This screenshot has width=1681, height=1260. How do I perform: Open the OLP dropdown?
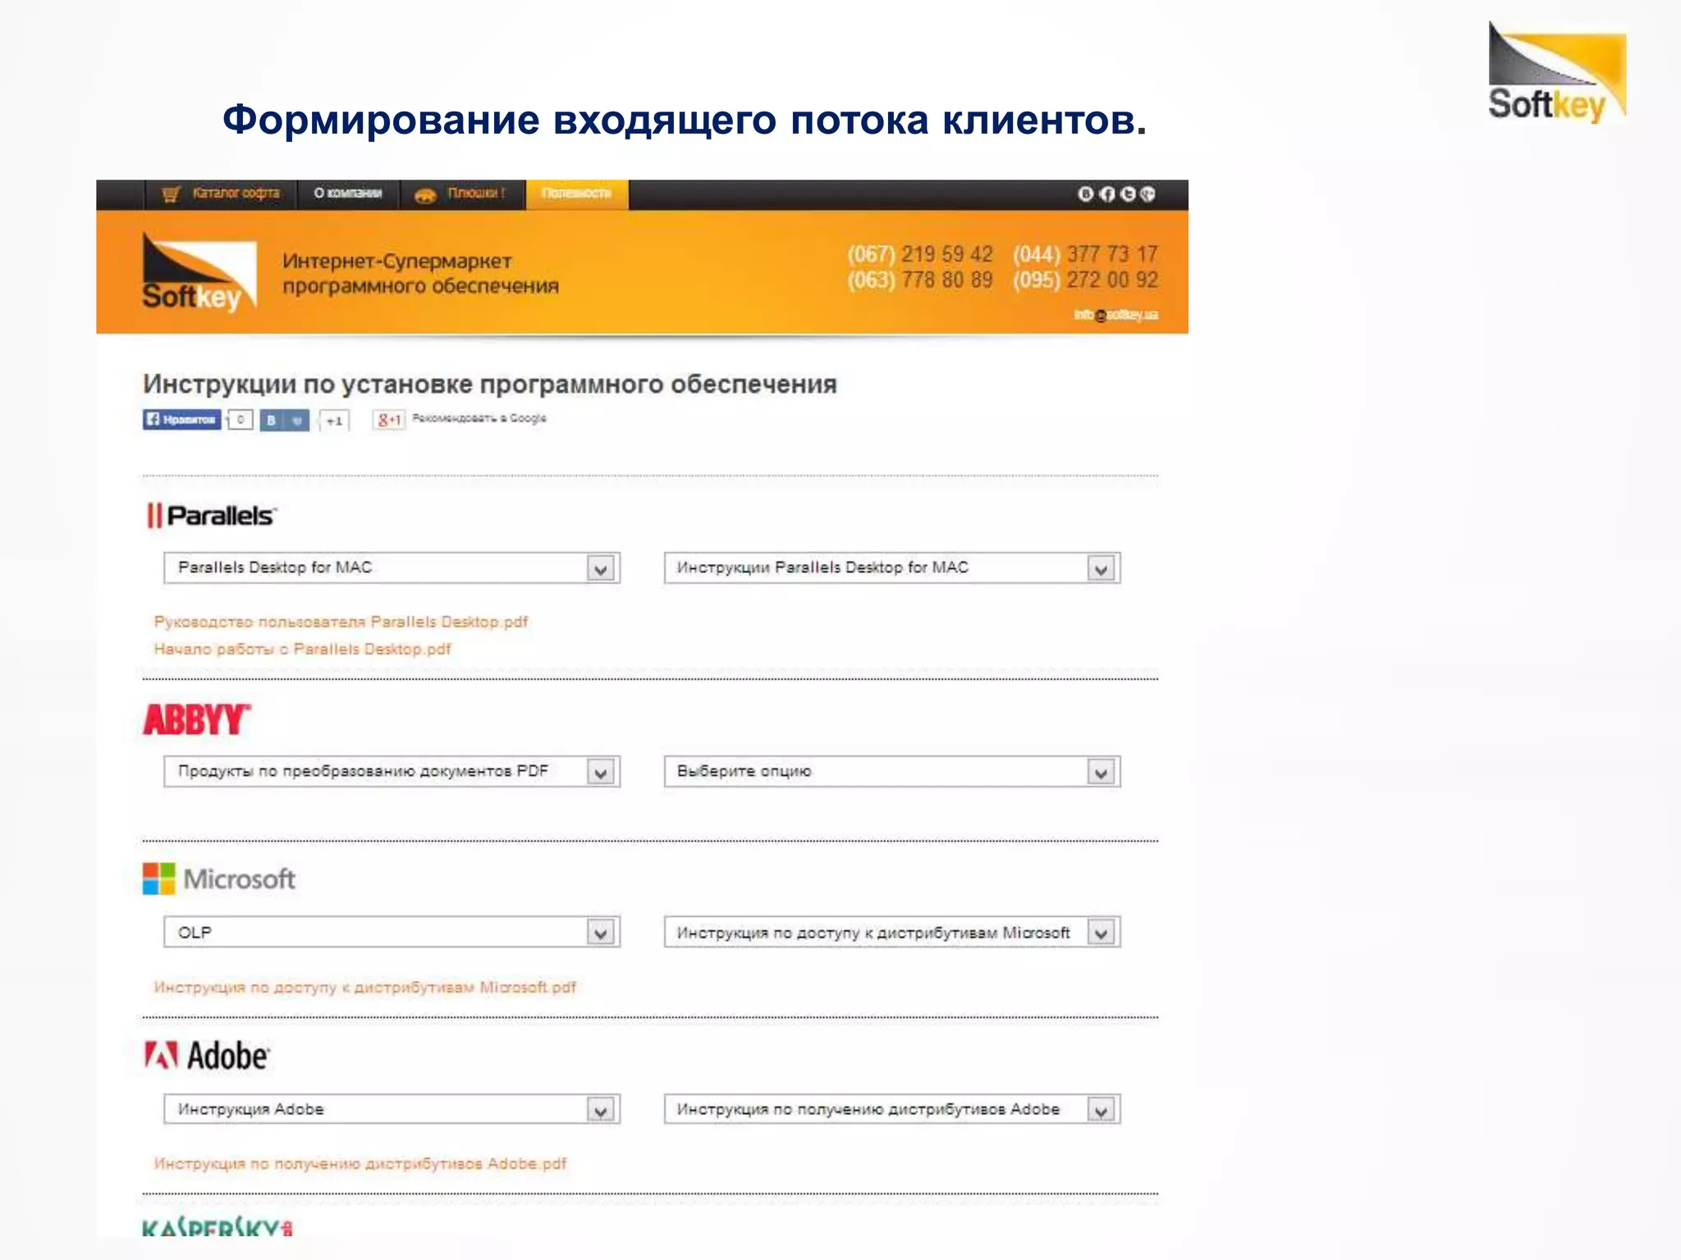(x=392, y=932)
